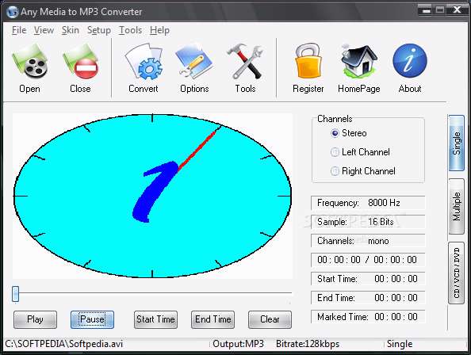Maximize the converter window
Screen dimensions: 471x355
tap(440, 10)
